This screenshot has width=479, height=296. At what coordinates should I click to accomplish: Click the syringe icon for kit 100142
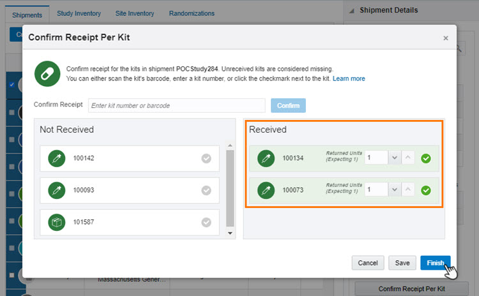tap(57, 158)
